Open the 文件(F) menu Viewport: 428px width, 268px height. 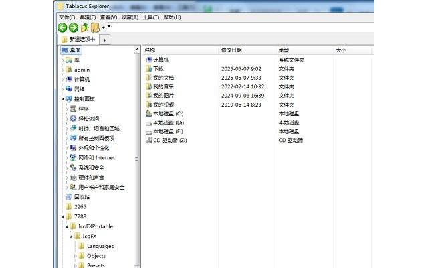[67, 17]
